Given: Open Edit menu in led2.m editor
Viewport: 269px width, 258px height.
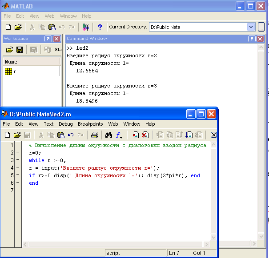Looking at the screenshot, I should coord(19,124).
